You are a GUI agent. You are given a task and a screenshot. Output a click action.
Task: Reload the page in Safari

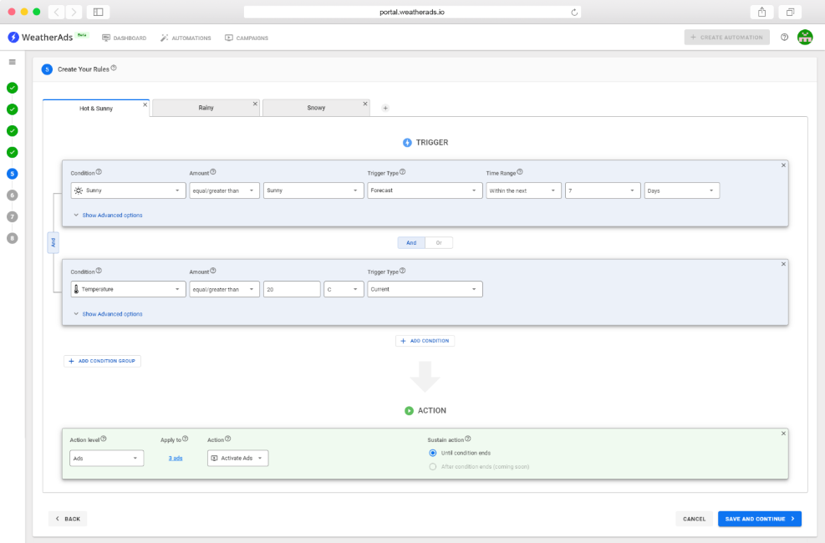(574, 12)
